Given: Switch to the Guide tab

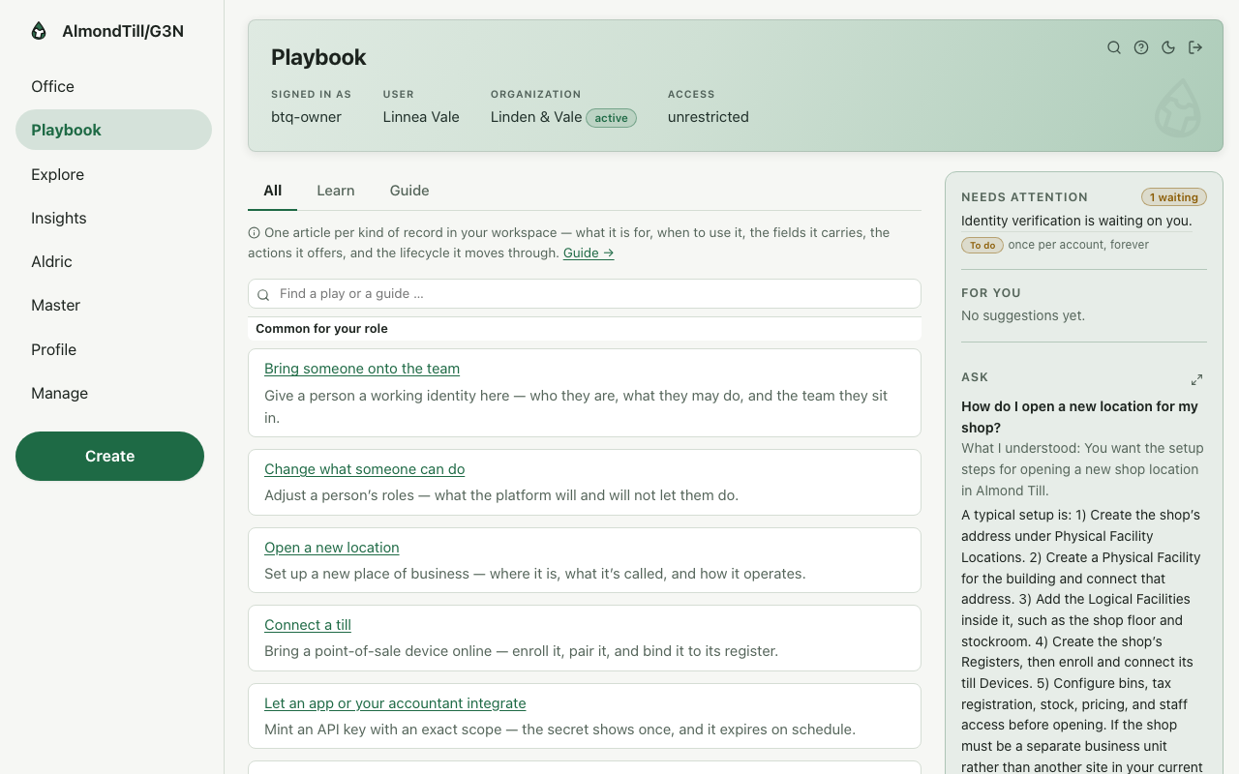Looking at the screenshot, I should [x=409, y=191].
